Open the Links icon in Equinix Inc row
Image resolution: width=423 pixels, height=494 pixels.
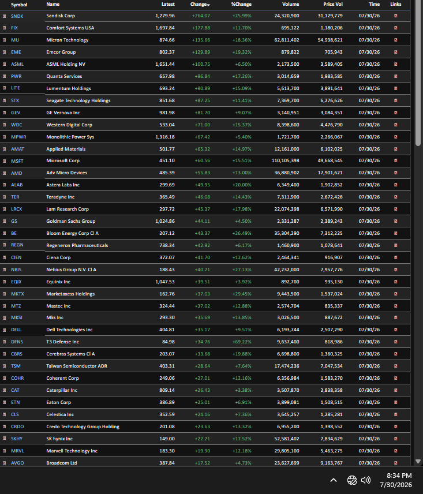click(x=396, y=282)
